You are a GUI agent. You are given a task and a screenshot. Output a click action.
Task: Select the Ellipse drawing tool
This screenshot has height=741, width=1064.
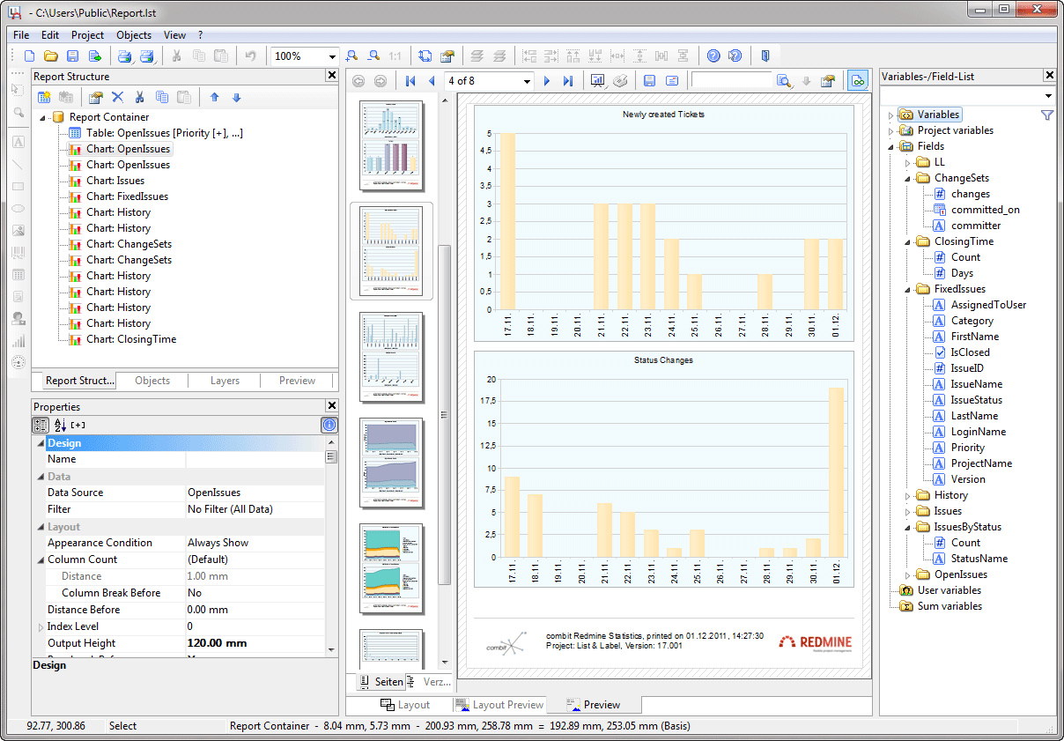point(18,208)
